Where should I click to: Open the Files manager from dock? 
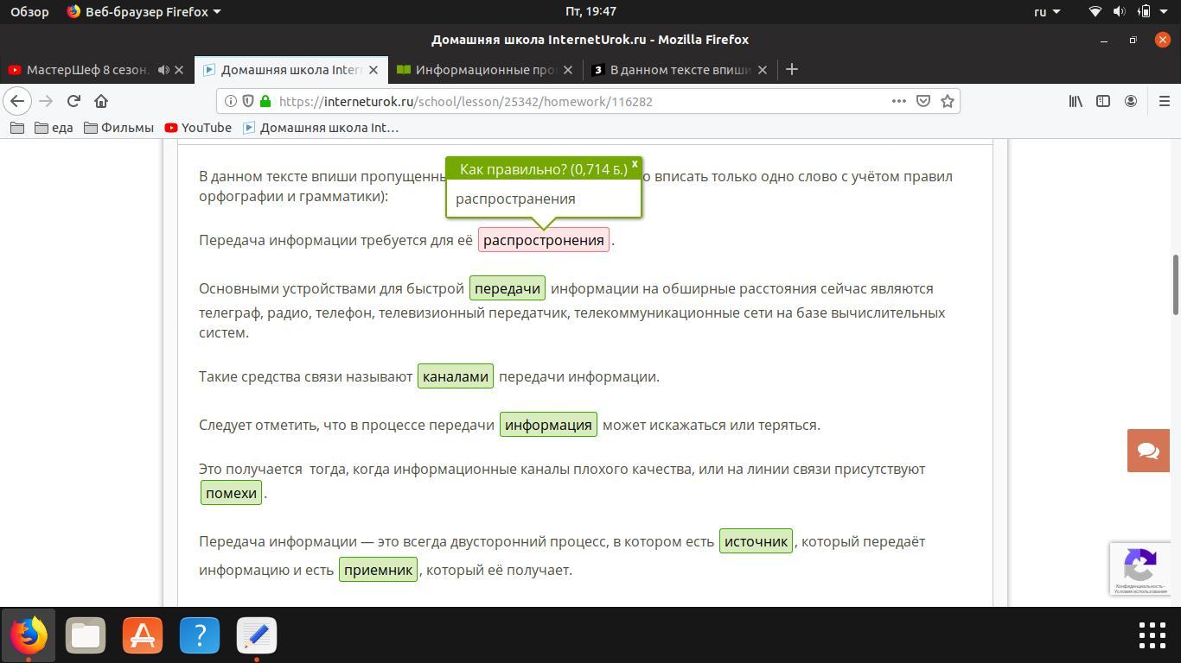tap(86, 636)
